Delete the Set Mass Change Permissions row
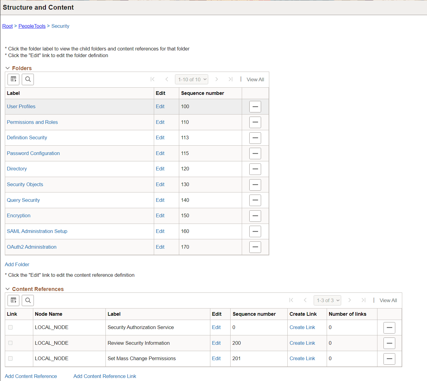 click(x=389, y=359)
